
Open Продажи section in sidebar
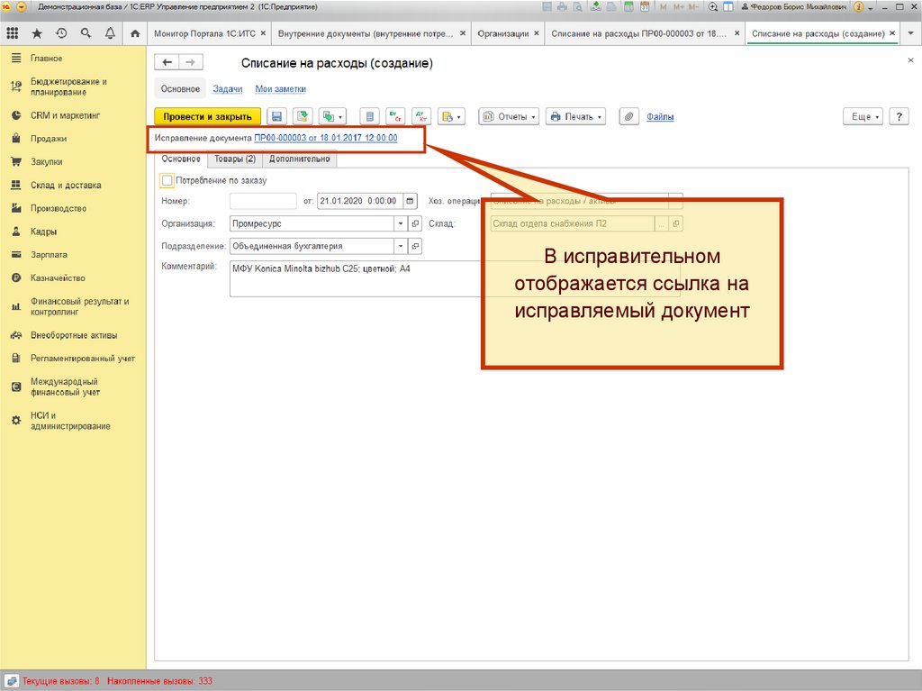pyautogui.click(x=48, y=139)
